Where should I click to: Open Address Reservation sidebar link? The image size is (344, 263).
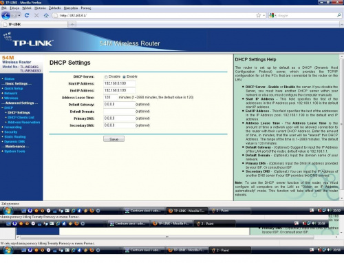[24, 122]
